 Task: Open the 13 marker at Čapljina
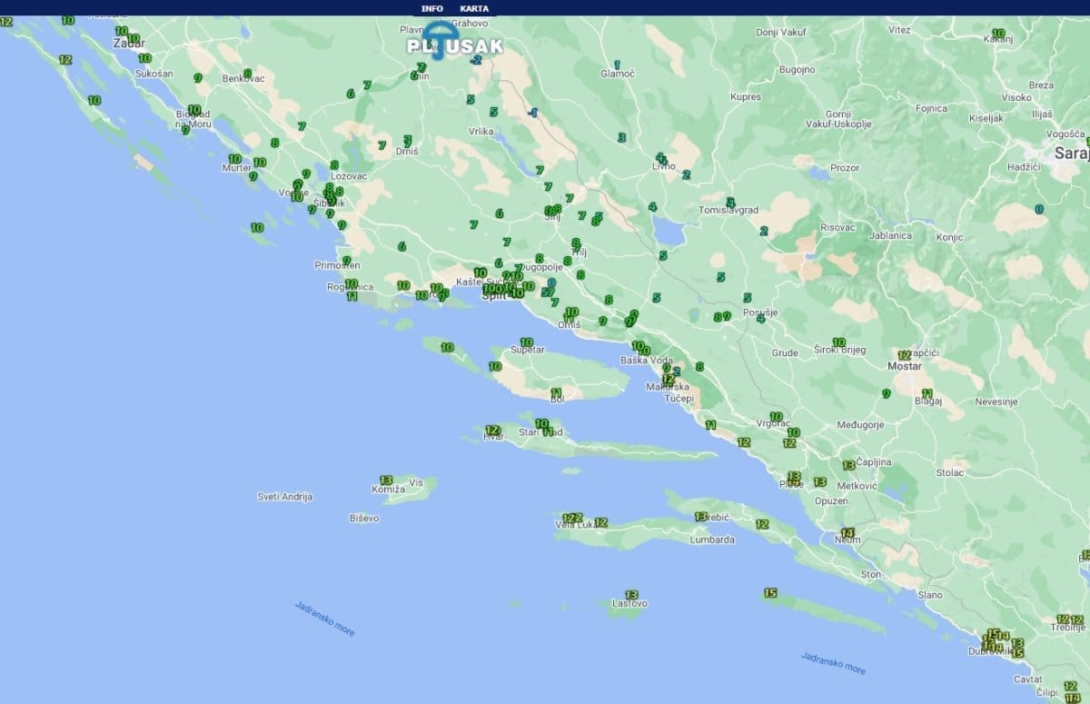point(848,464)
